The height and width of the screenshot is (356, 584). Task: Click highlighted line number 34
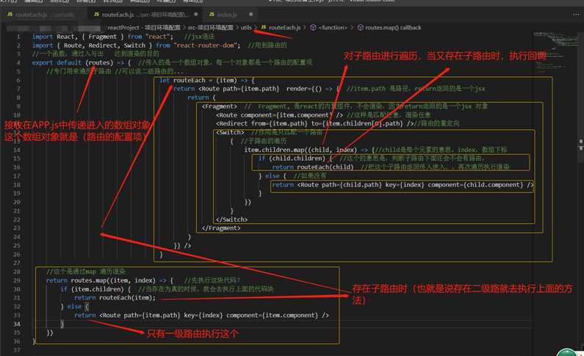17,324
